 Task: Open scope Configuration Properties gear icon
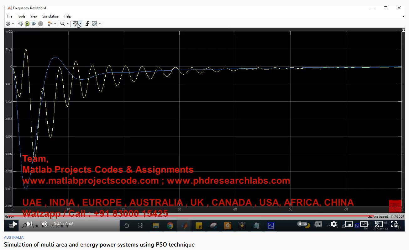[x=8, y=24]
